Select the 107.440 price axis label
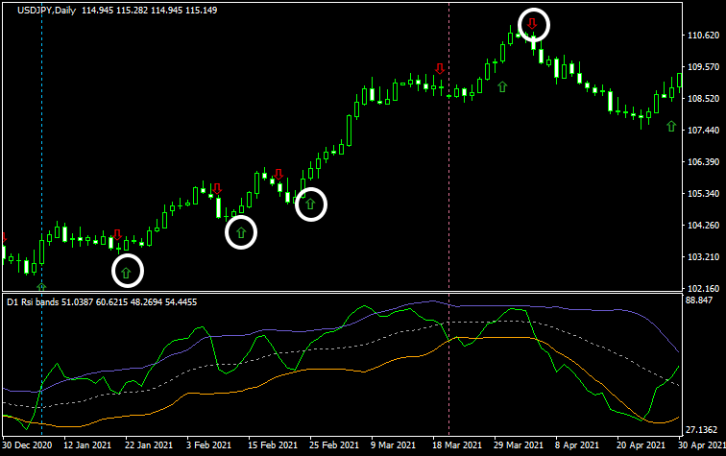 (x=703, y=131)
